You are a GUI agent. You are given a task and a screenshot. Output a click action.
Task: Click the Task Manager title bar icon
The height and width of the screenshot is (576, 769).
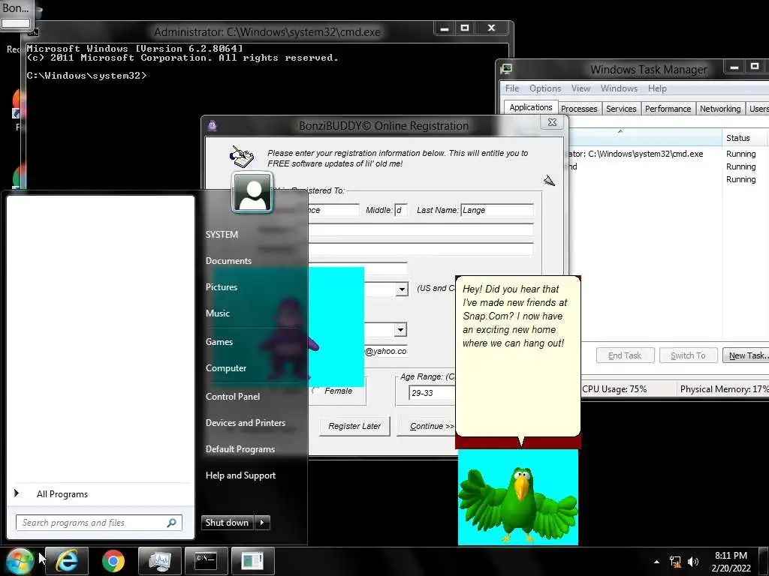507,69
